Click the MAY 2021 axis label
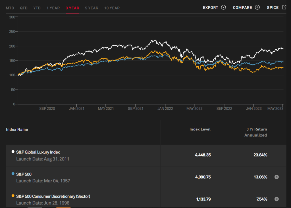 [x=106, y=109]
